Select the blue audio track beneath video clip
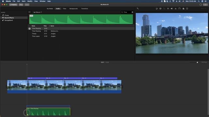Screen dimensions: 209x117 64,92
